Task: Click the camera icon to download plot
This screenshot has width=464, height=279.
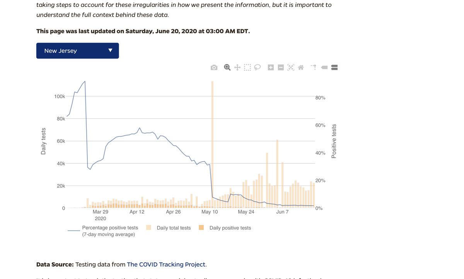Action: click(x=214, y=68)
